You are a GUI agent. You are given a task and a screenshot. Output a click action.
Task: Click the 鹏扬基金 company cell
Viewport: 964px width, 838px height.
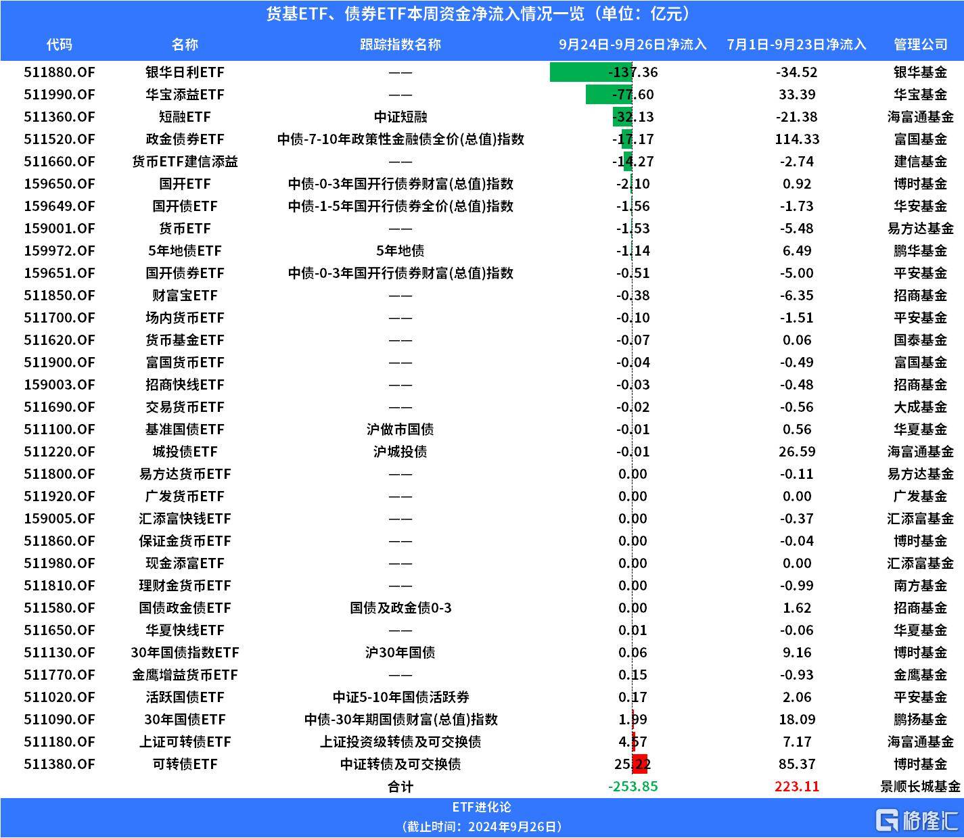921,720
